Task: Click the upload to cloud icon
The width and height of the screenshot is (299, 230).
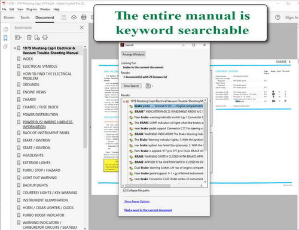Action: coord(74,17)
